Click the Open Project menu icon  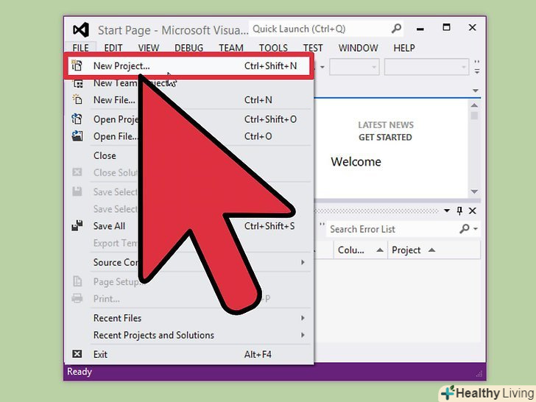tap(77, 119)
